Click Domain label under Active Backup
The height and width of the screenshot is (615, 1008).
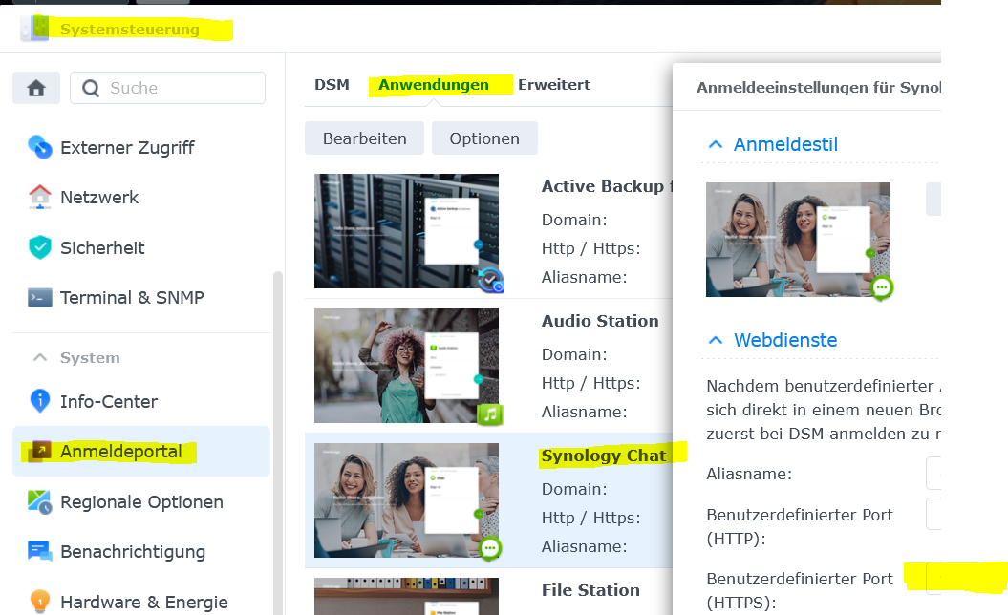[574, 220]
